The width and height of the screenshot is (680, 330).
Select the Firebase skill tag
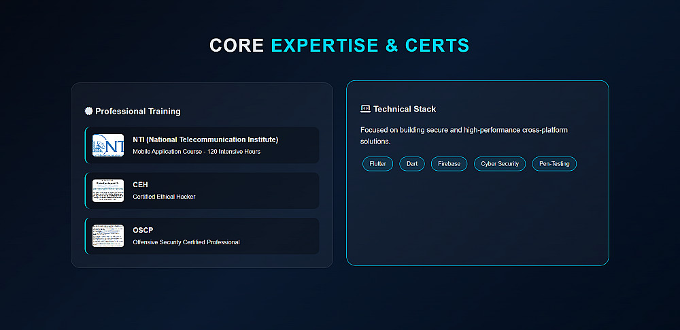coord(449,164)
